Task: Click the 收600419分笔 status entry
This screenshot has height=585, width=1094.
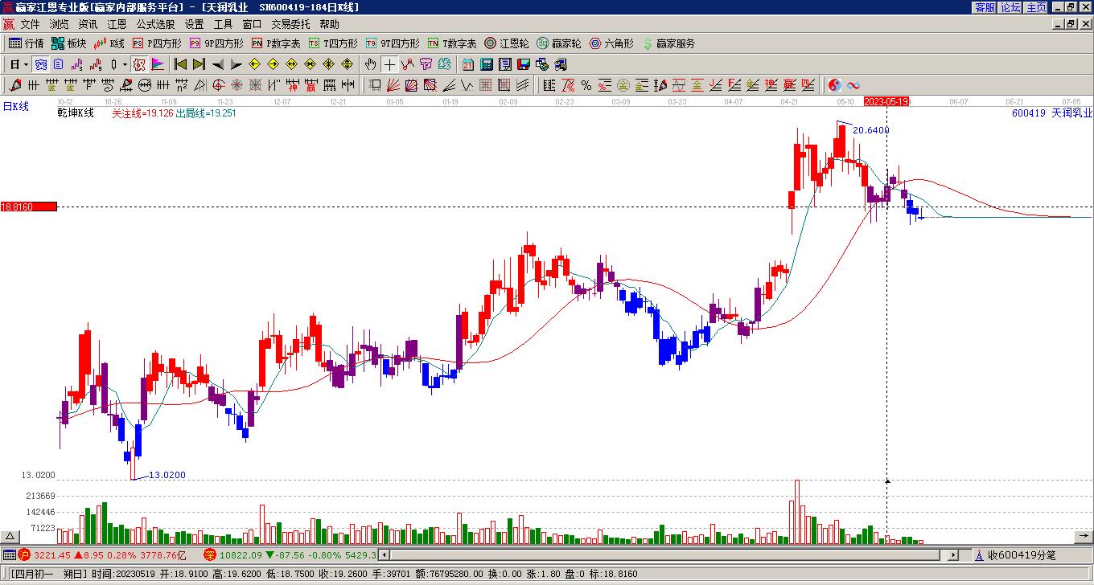Action: point(1016,555)
